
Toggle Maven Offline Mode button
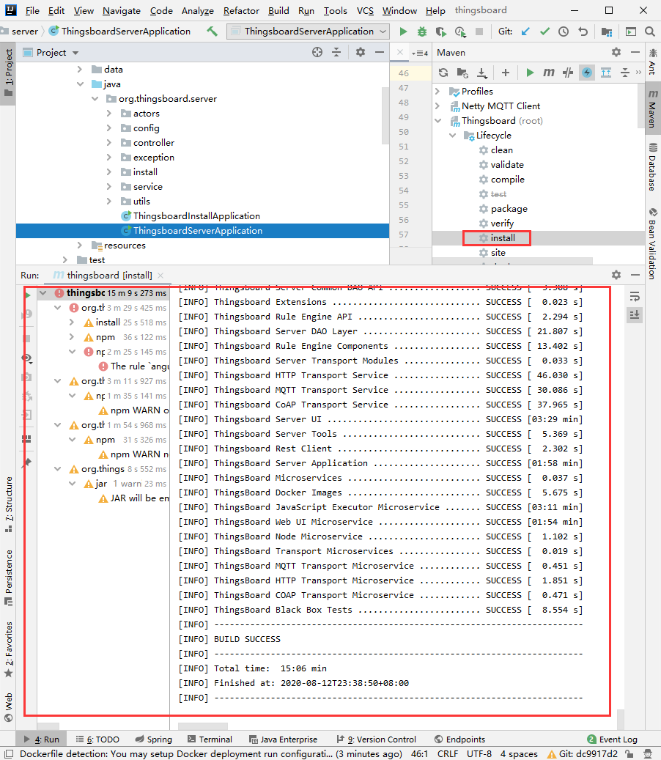568,73
